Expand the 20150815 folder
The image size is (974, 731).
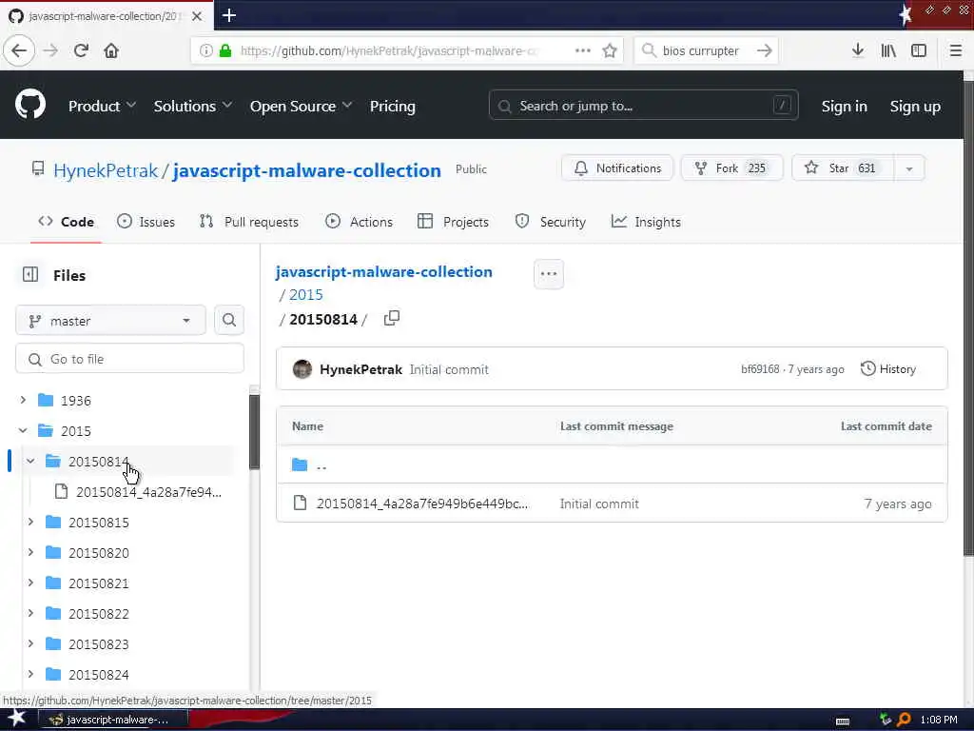(x=30, y=522)
